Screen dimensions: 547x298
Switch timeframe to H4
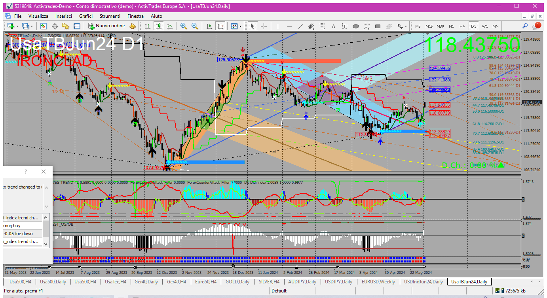tap(462, 26)
